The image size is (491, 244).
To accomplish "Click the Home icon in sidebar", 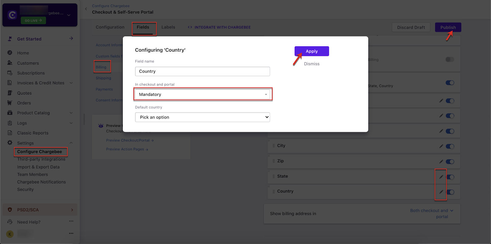I will pyautogui.click(x=10, y=53).
